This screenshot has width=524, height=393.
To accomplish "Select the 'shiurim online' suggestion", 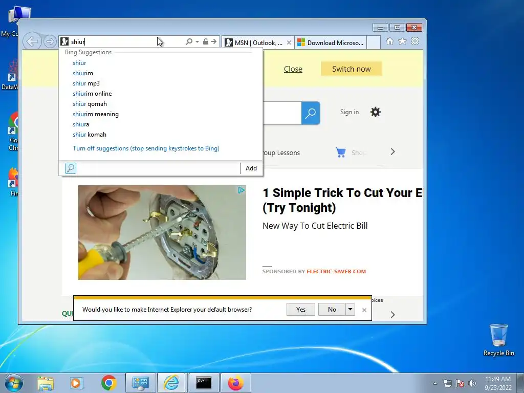I will coord(92,94).
